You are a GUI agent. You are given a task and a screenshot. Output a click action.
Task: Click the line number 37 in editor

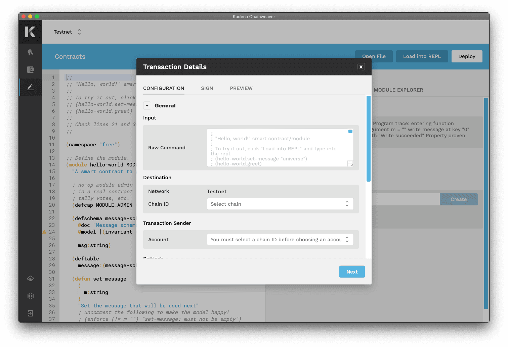click(52, 319)
